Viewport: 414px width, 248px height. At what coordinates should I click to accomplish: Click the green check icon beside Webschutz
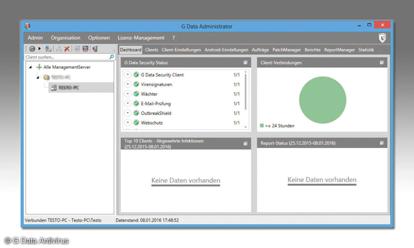click(136, 123)
